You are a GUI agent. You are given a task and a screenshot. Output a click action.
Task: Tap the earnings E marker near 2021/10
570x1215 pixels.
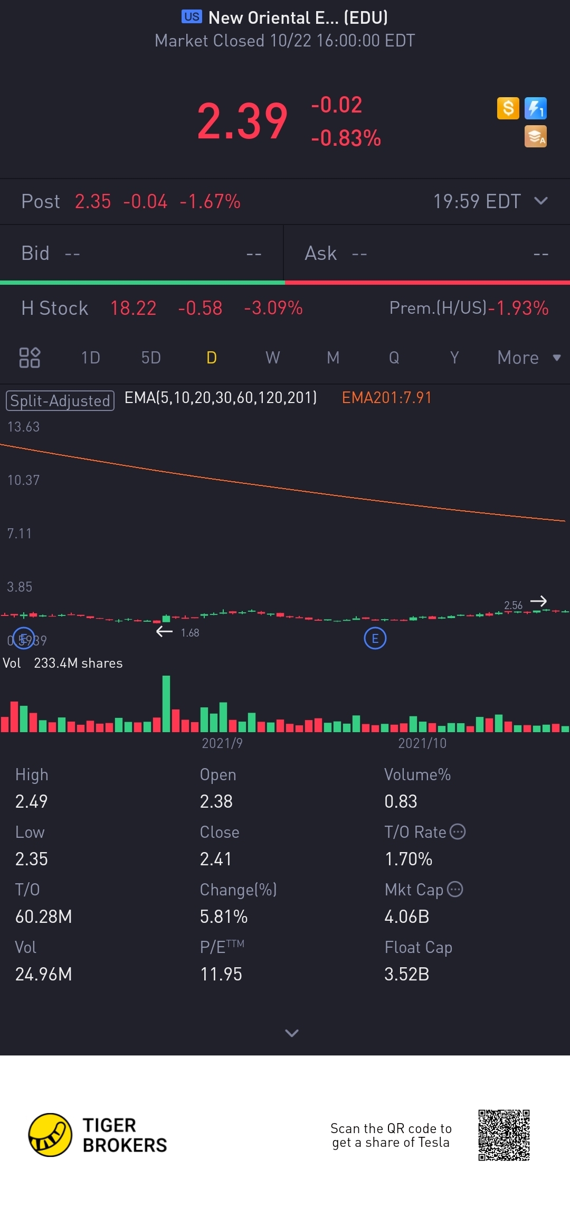pos(375,639)
